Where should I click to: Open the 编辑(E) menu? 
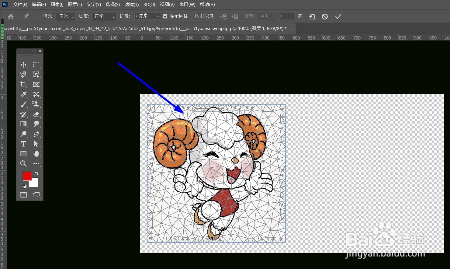click(x=39, y=4)
